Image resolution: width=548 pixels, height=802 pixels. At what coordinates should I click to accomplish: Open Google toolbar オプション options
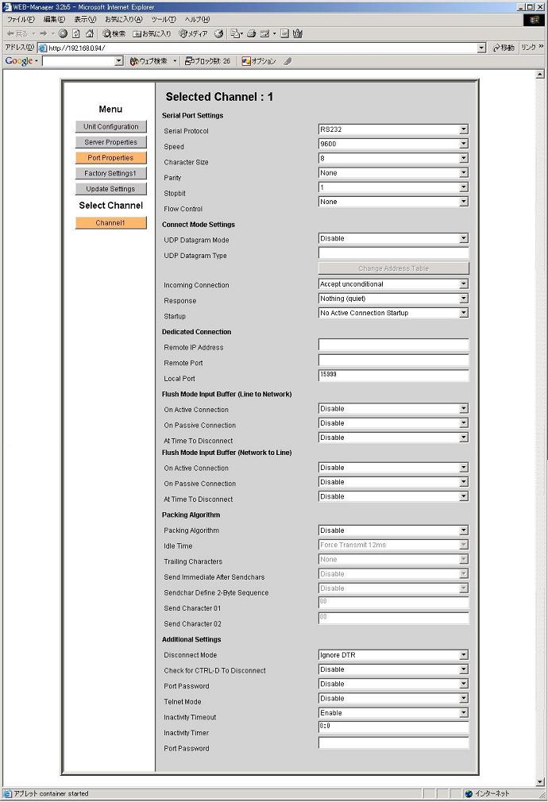click(259, 61)
